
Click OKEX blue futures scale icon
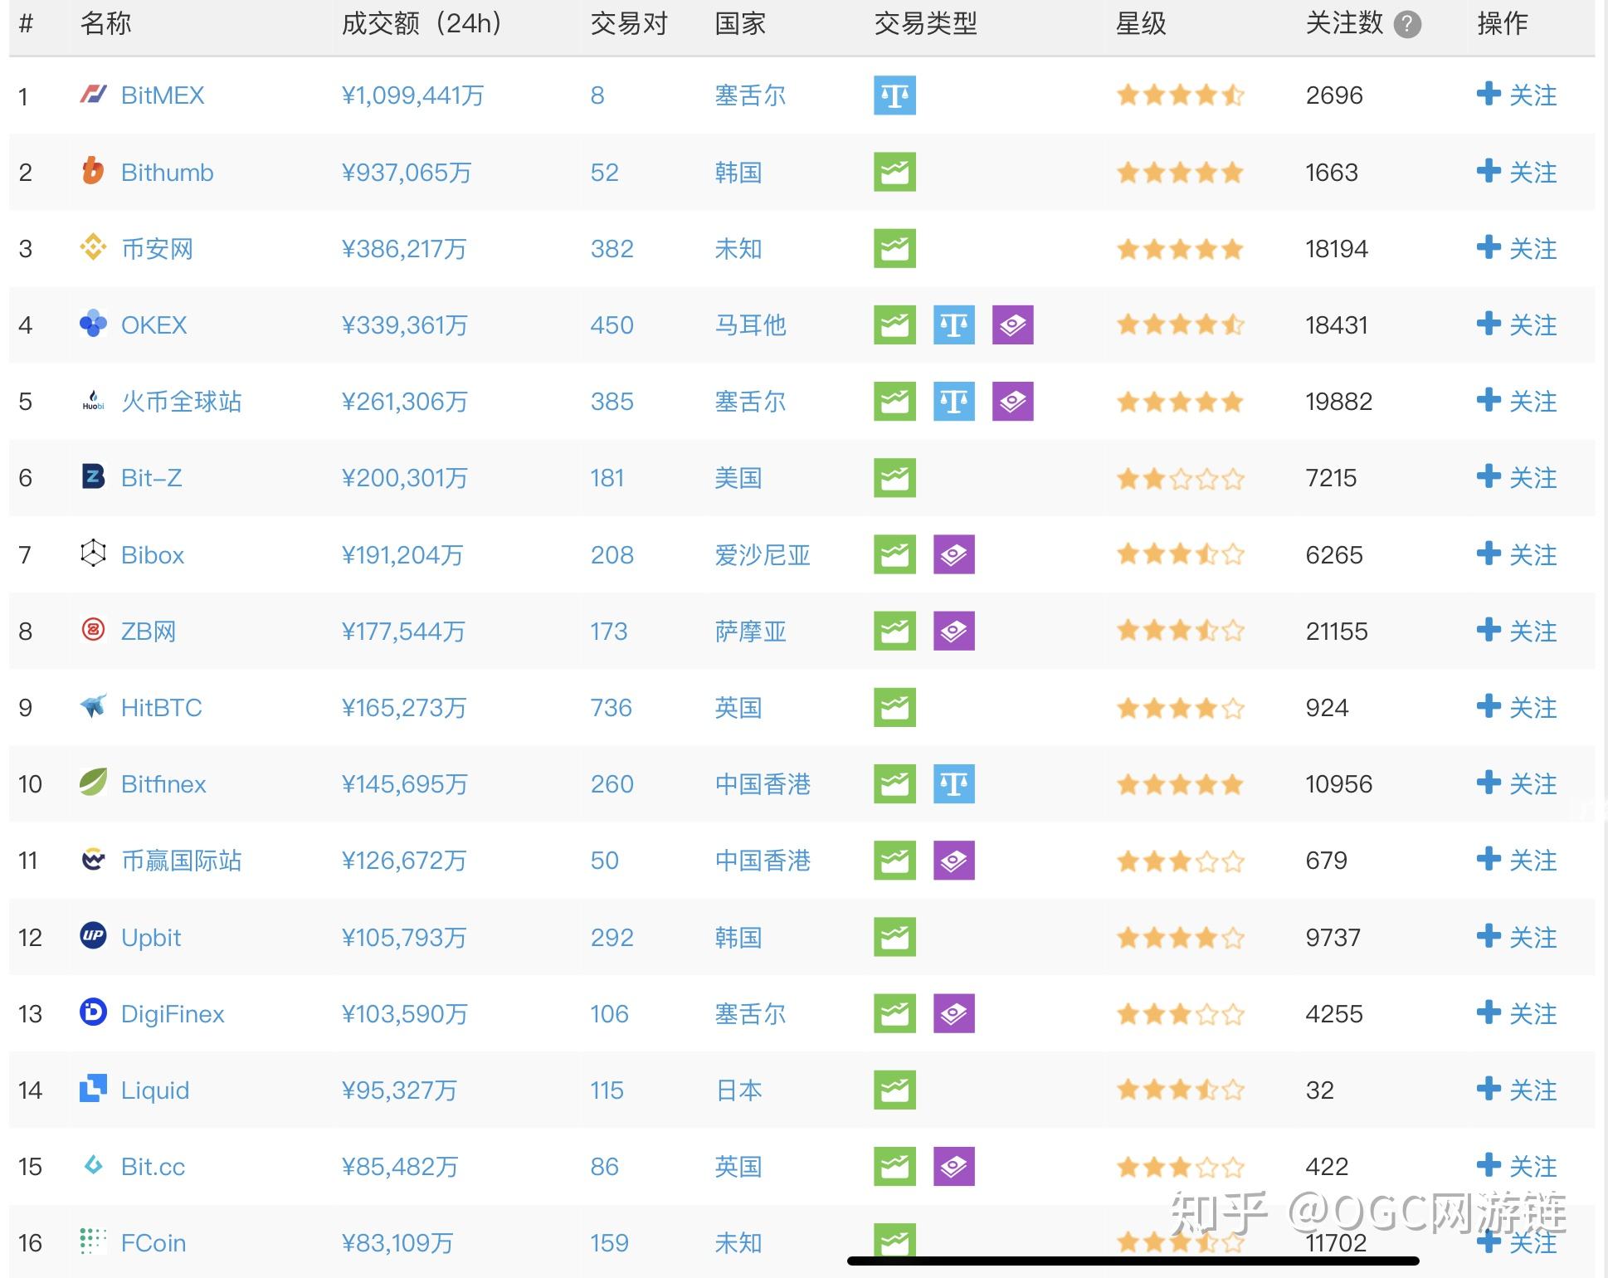pyautogui.click(x=953, y=324)
